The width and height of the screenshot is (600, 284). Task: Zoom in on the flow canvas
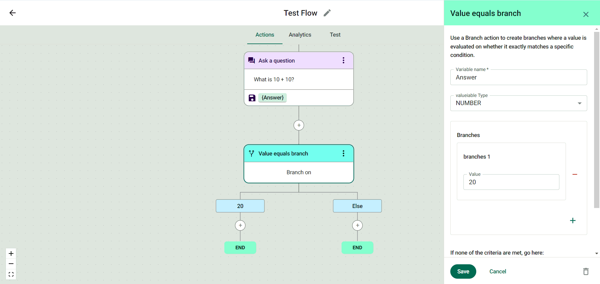click(x=11, y=253)
